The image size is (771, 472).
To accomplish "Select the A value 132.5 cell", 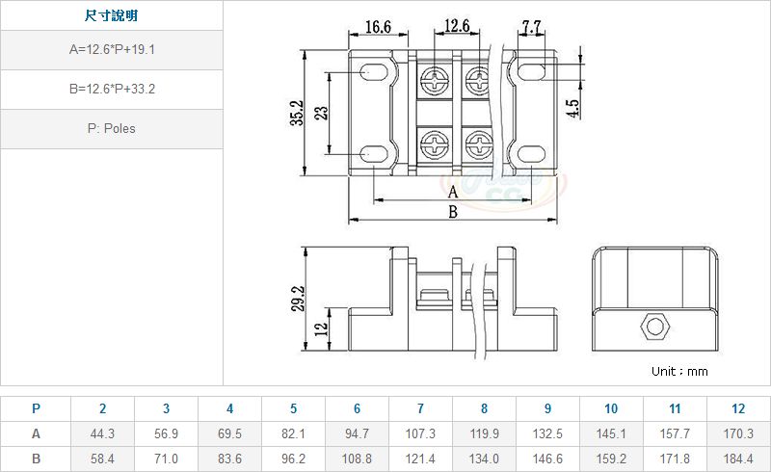I will pyautogui.click(x=547, y=434).
